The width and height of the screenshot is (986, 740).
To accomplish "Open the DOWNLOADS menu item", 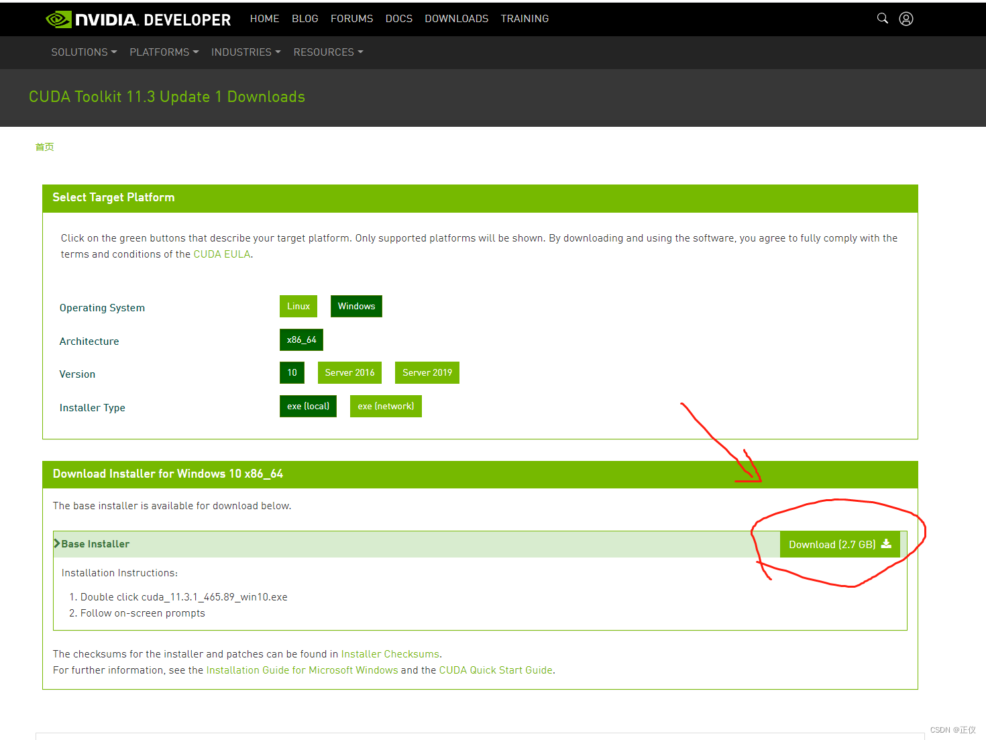I will 457,19.
